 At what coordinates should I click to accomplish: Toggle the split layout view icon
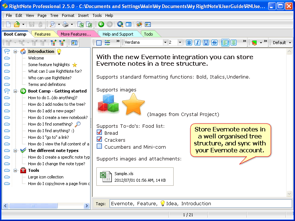pos(128,24)
